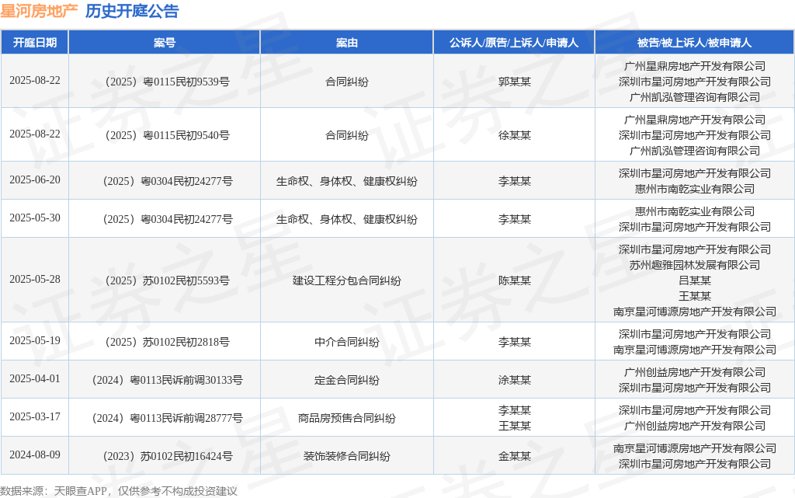Select the 公诉人/原告/上诉人/申请人 header
Image resolution: width=795 pixels, height=498 pixels.
(514, 43)
